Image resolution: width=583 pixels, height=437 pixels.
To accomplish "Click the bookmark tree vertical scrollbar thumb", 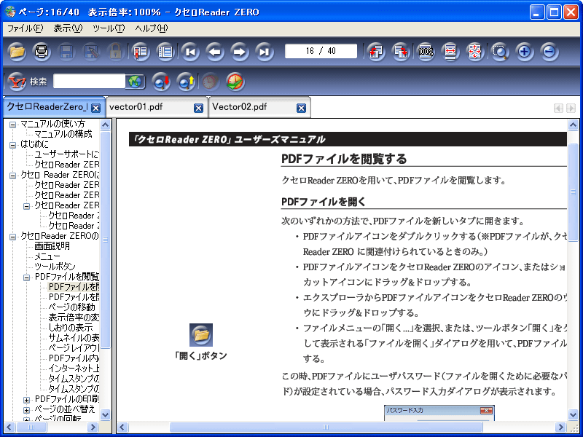I will click(x=106, y=240).
